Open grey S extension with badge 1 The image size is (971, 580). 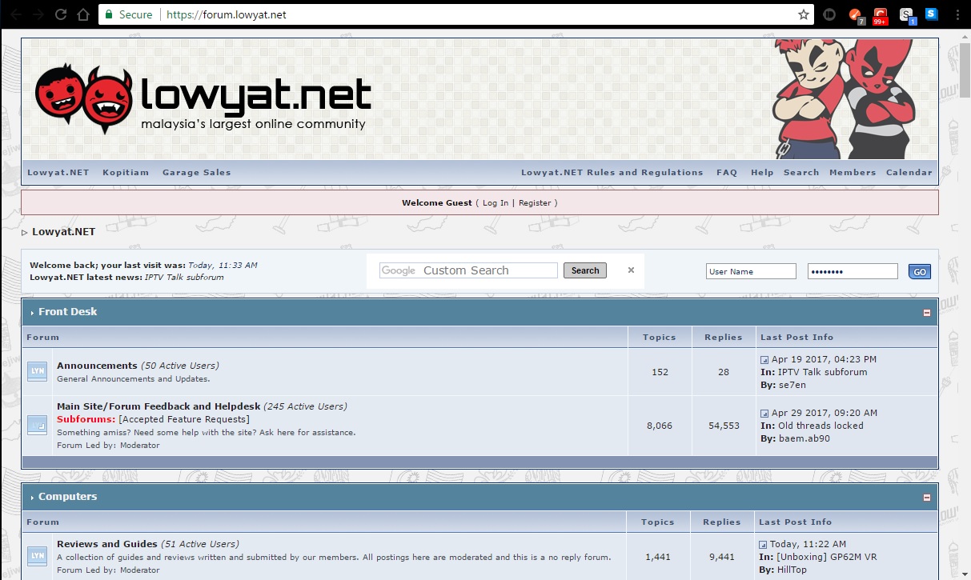coord(907,15)
